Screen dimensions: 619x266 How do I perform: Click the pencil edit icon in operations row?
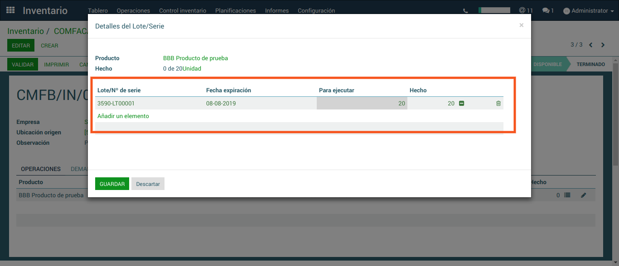click(584, 195)
